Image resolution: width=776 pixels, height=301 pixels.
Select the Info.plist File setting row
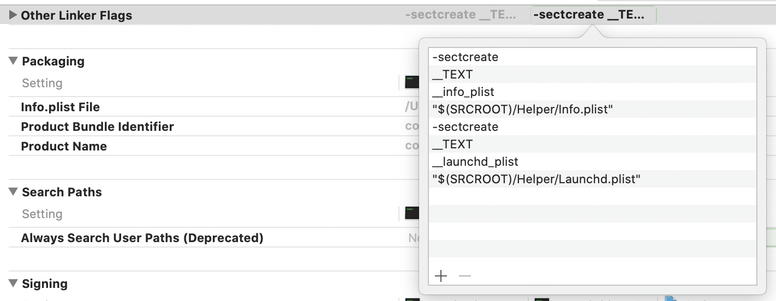61,107
